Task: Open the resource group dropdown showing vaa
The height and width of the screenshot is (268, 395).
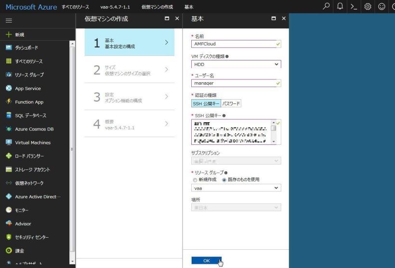Action: (236, 188)
